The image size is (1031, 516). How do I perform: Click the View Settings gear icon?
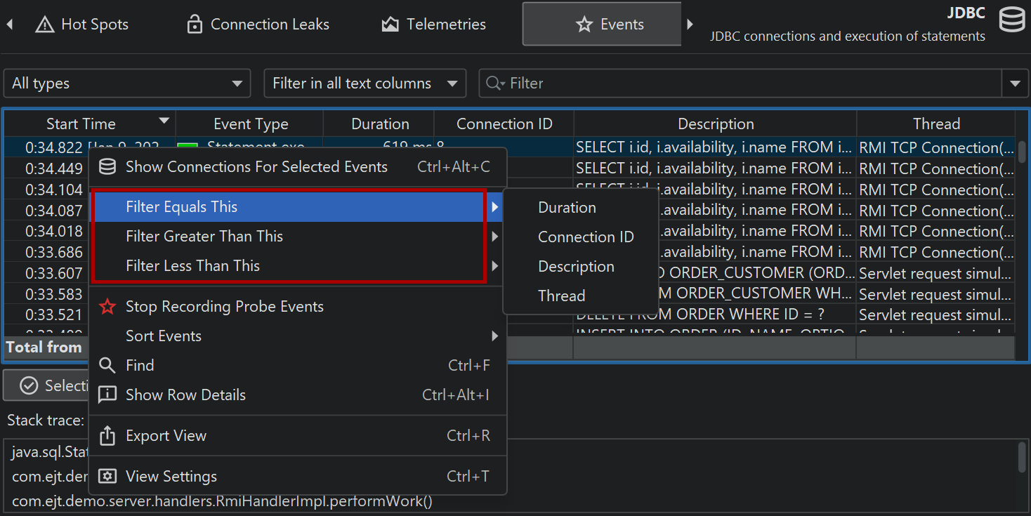(107, 477)
